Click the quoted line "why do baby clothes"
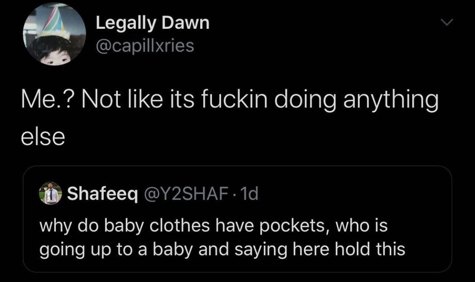 214,226
